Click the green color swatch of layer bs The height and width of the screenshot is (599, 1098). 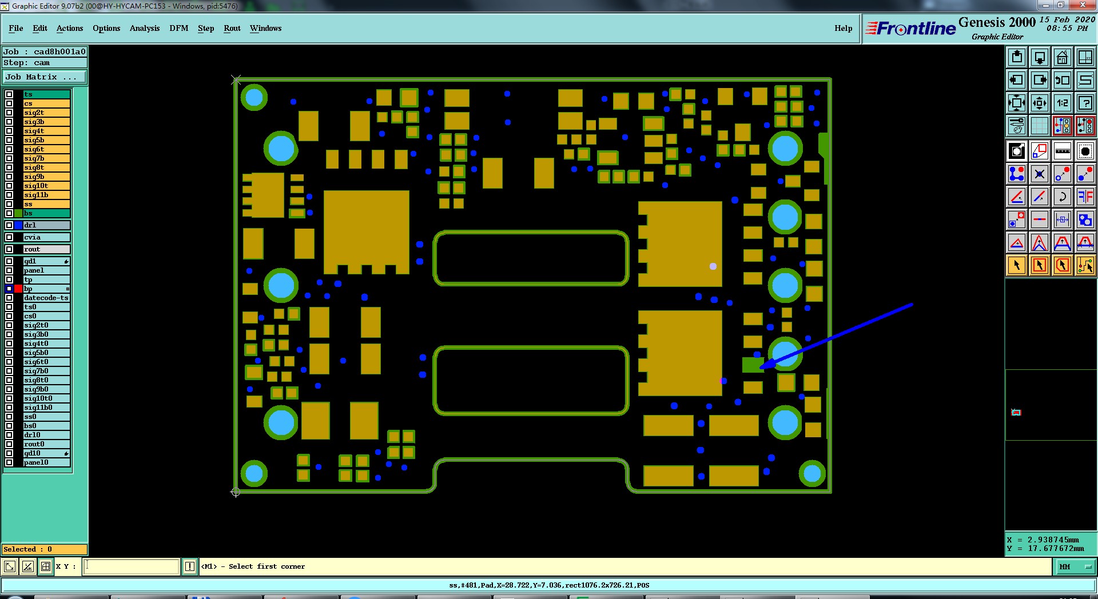pos(18,213)
